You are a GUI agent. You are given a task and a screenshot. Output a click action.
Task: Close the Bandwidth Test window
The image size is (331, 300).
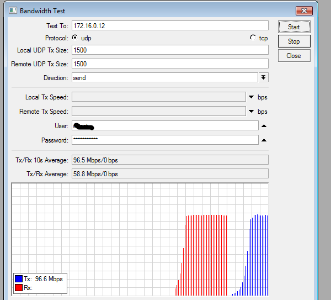[x=304, y=10]
